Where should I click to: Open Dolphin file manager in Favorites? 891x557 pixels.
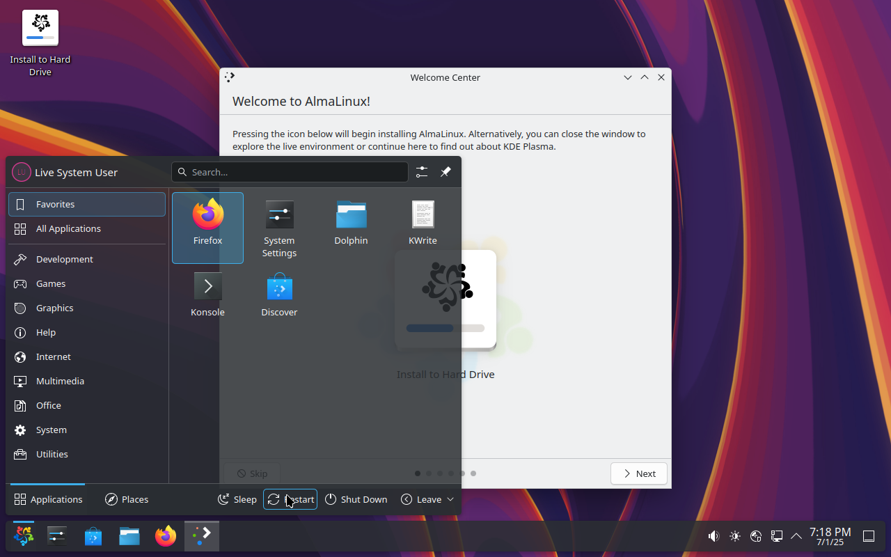tap(351, 228)
